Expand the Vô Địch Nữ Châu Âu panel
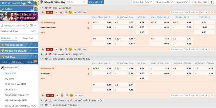The height and width of the screenshot is (108, 216). click(x=19, y=51)
